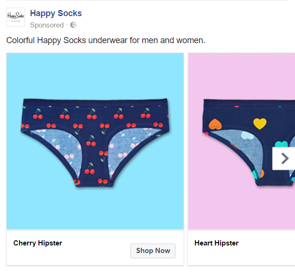
Task: Click the orange heart on the Heart Hipster
Action: 215,124
